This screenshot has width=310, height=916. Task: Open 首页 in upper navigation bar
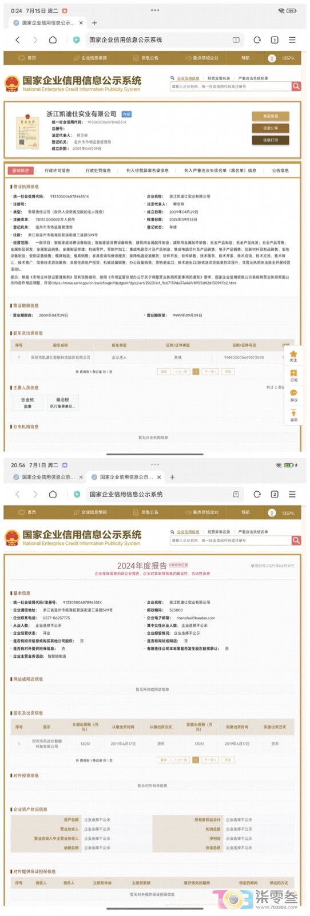point(27,58)
